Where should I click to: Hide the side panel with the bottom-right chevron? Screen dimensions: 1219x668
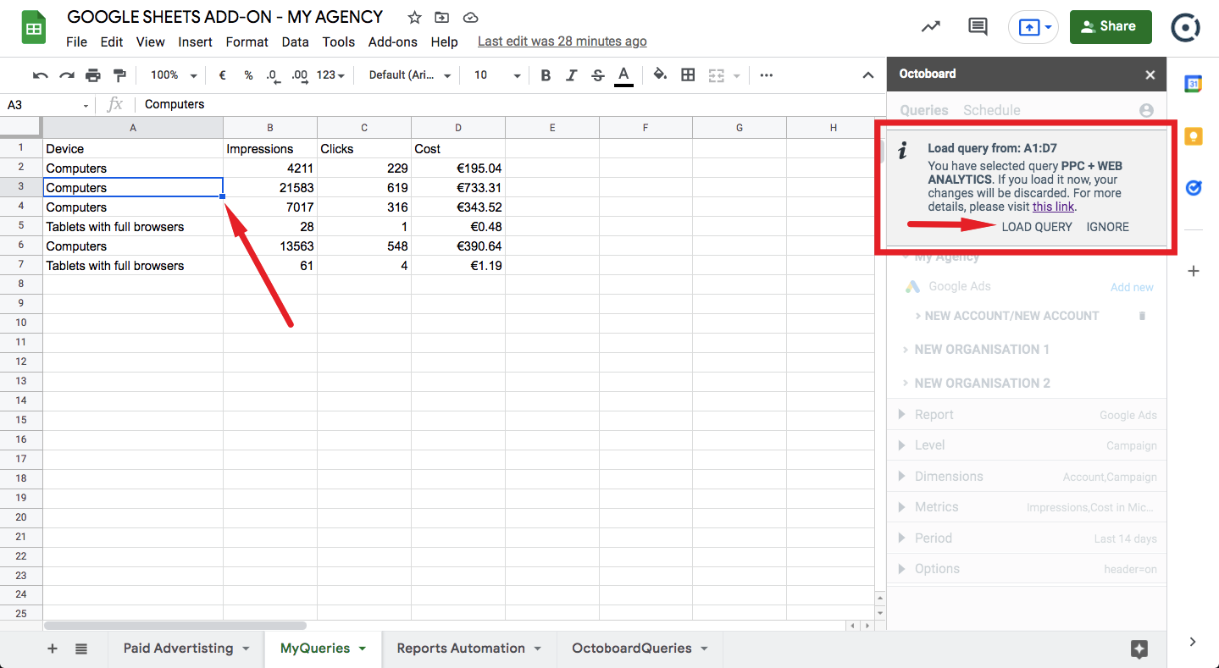pyautogui.click(x=1193, y=642)
